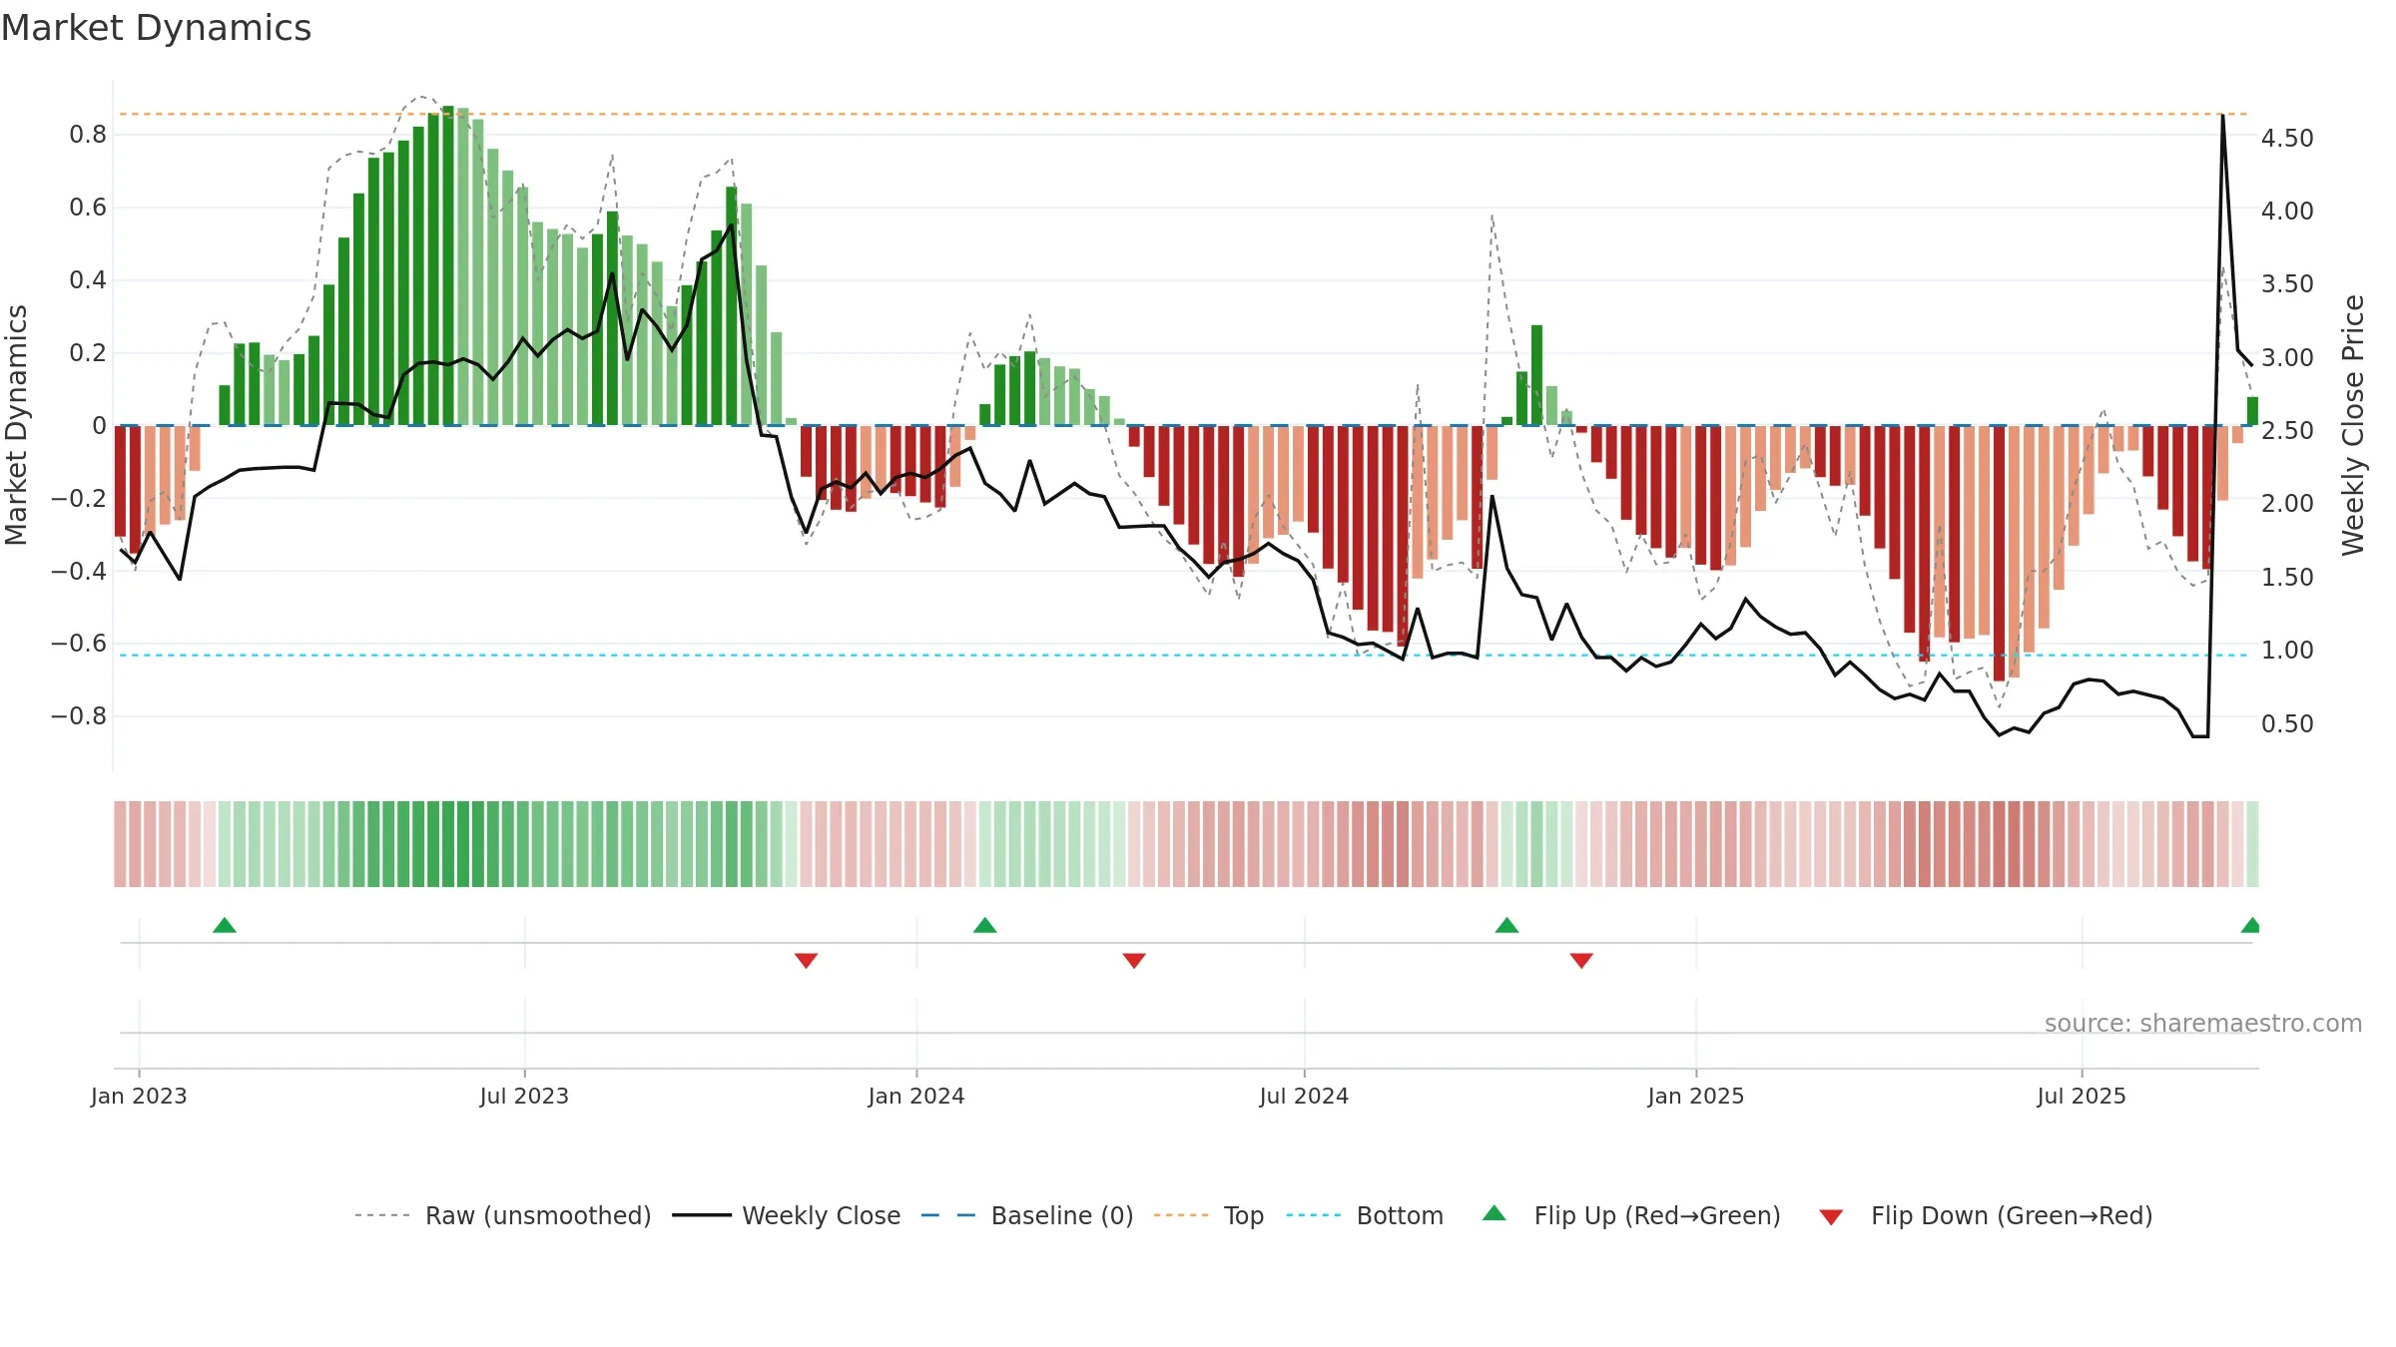Image resolution: width=2396 pixels, height=1347 pixels.
Task: Click the solid black line swatch in legend
Action: 702,1215
